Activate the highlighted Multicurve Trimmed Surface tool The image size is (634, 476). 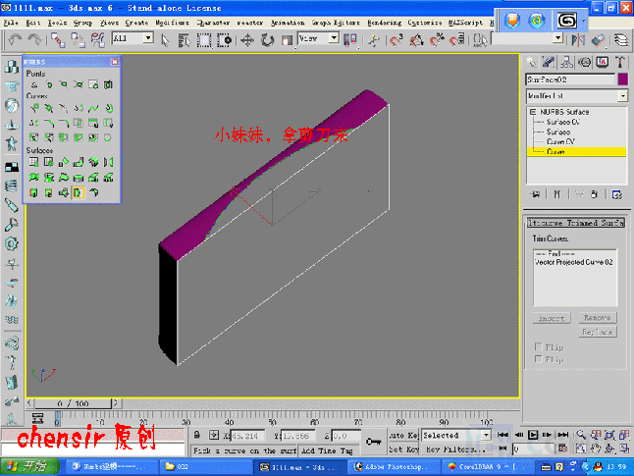79,192
